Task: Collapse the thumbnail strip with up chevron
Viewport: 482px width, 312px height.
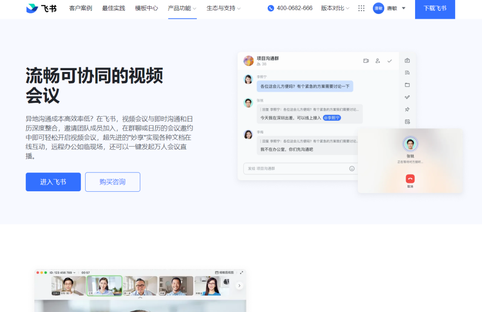Action: 140,298
